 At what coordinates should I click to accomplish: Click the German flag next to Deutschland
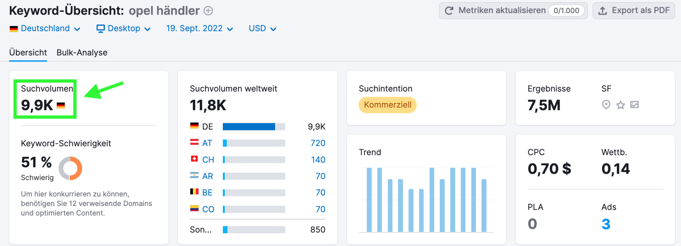[14, 29]
